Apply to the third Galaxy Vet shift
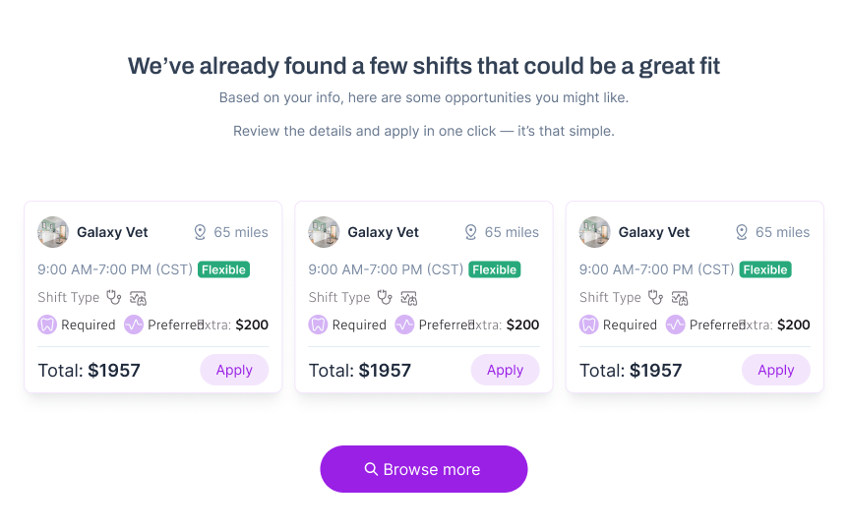The width and height of the screenshot is (848, 532). tap(776, 370)
